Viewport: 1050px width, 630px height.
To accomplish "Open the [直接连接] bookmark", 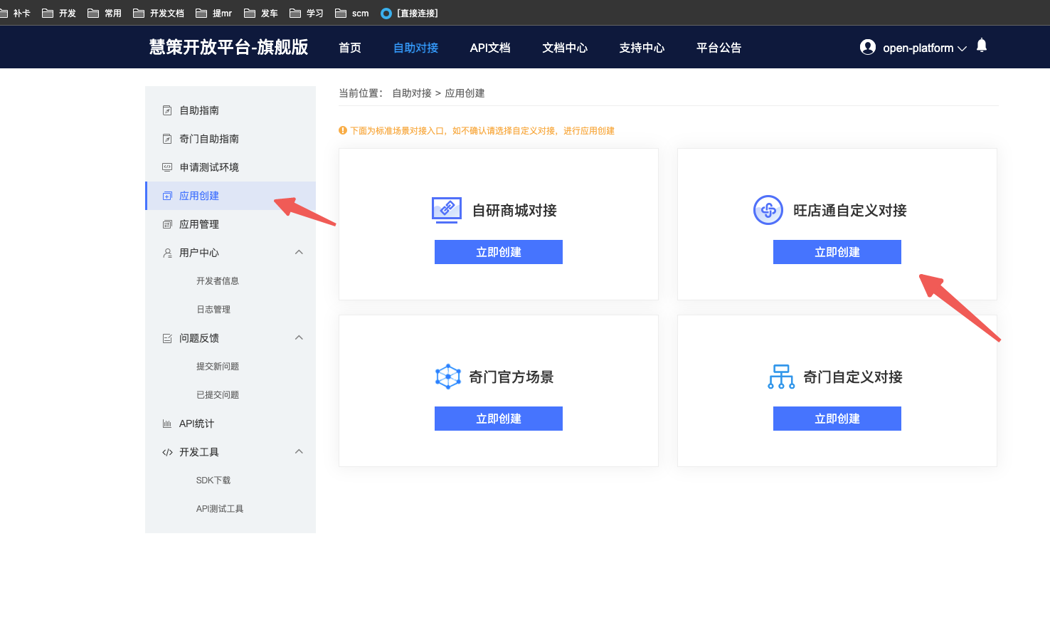I will pyautogui.click(x=410, y=13).
